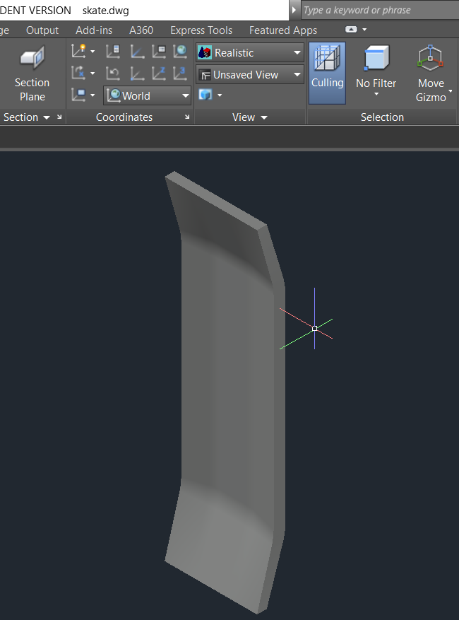459x620 pixels.
Task: Click the World UCS globe icon
Action: [x=180, y=52]
